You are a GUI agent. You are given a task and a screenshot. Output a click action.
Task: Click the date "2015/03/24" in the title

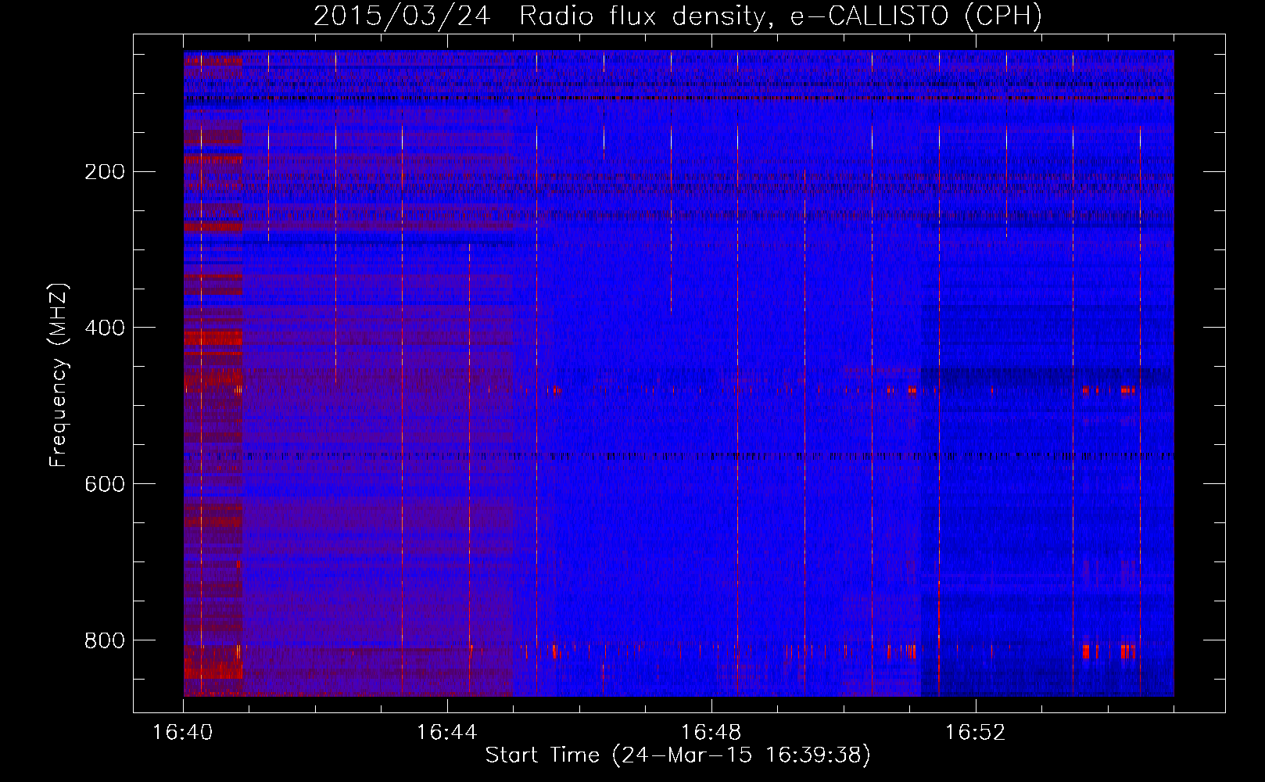tap(402, 16)
